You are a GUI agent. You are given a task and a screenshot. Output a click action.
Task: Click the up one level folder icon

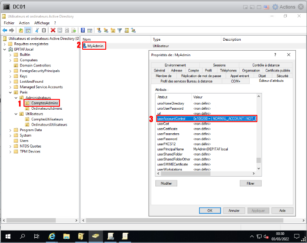[21, 30]
